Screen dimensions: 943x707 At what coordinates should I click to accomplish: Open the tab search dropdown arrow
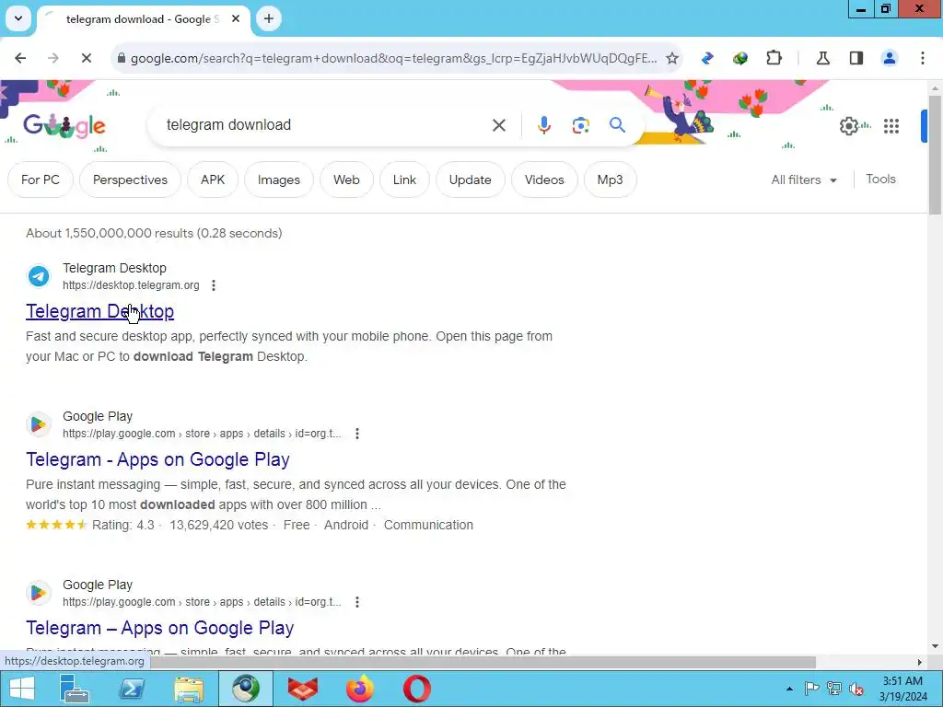point(18,18)
